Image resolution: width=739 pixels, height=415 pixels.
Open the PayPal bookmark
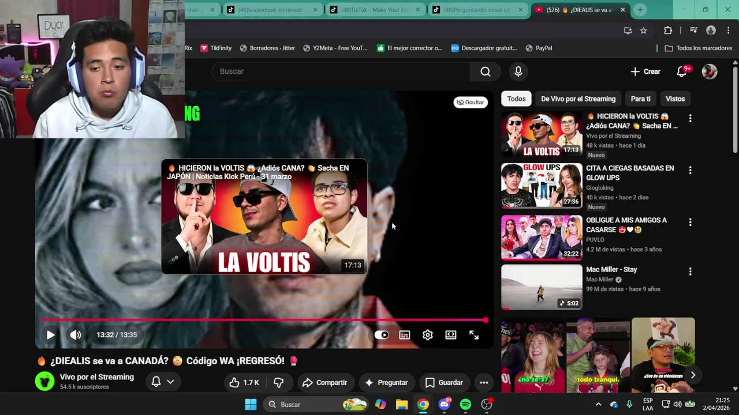(539, 48)
